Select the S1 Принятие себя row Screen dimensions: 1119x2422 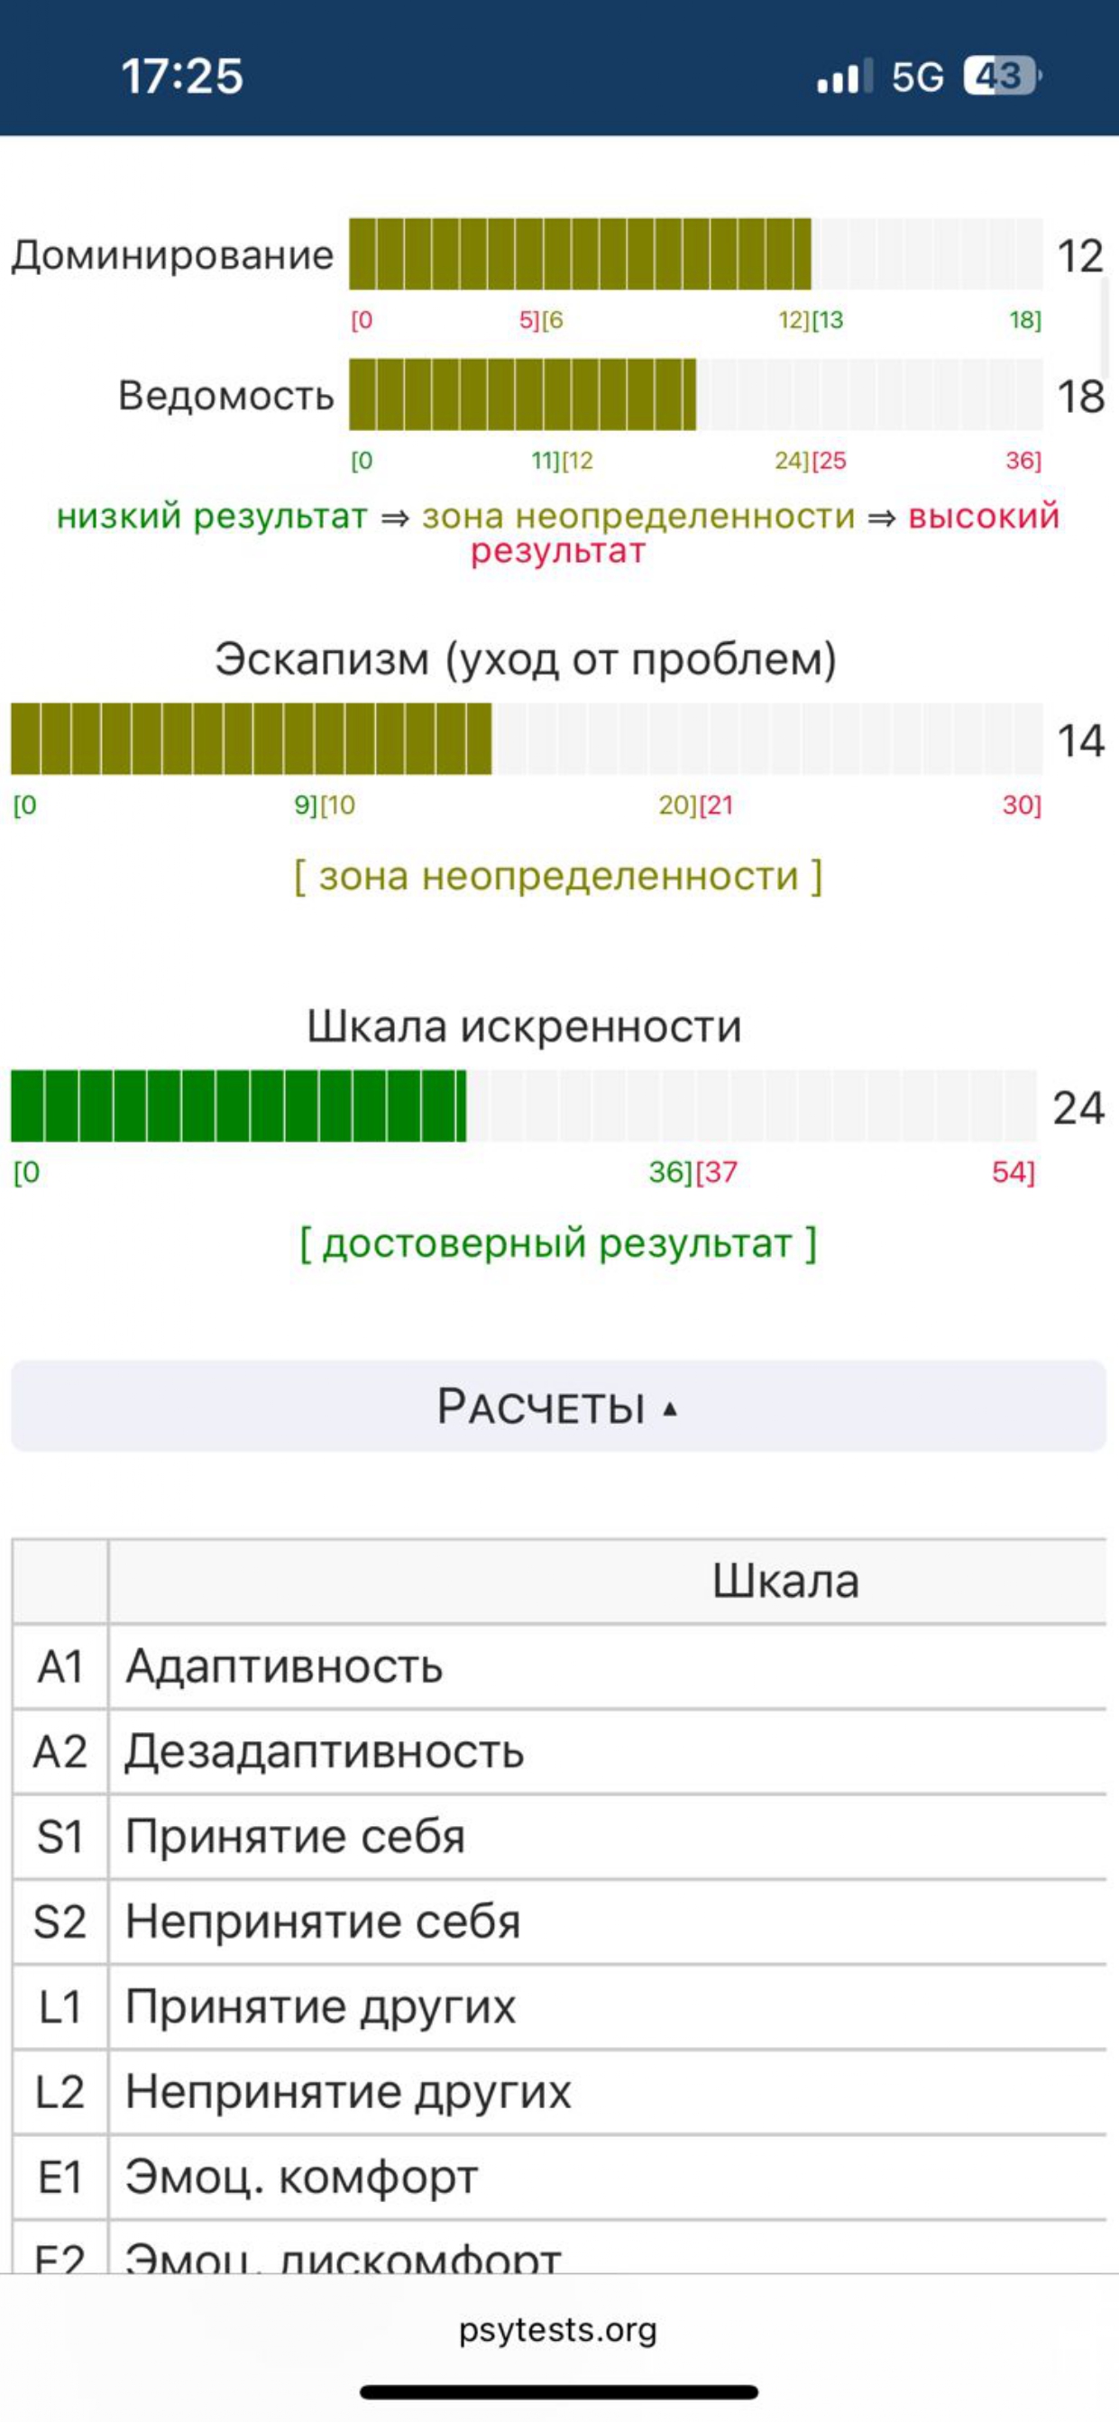click(558, 1836)
